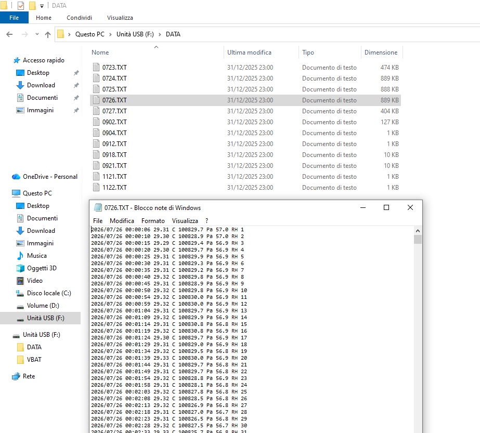The height and width of the screenshot is (433, 480).
Task: Click Unità USB (F:) breadcrumb in address bar
Action: tap(135, 34)
